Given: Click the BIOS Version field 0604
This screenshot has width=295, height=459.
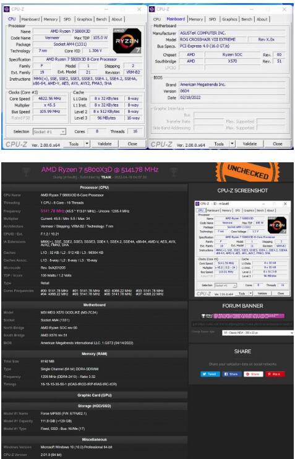Looking at the screenshot, I should [233, 91].
